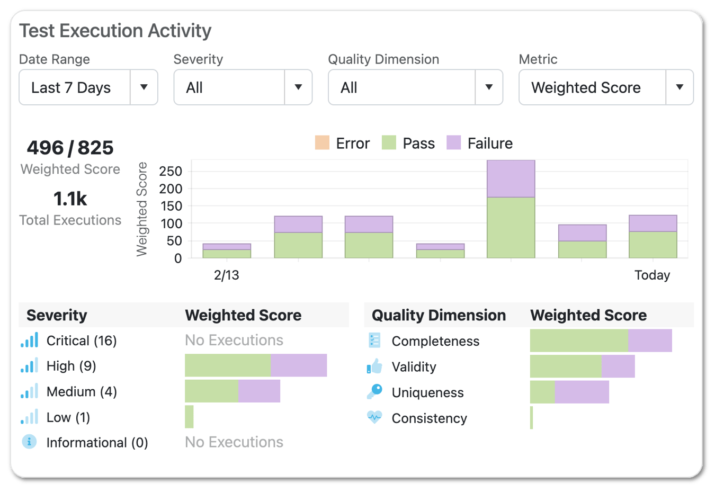715x492 pixels.
Task: Toggle the Failure legend swatch
Action: 454,142
